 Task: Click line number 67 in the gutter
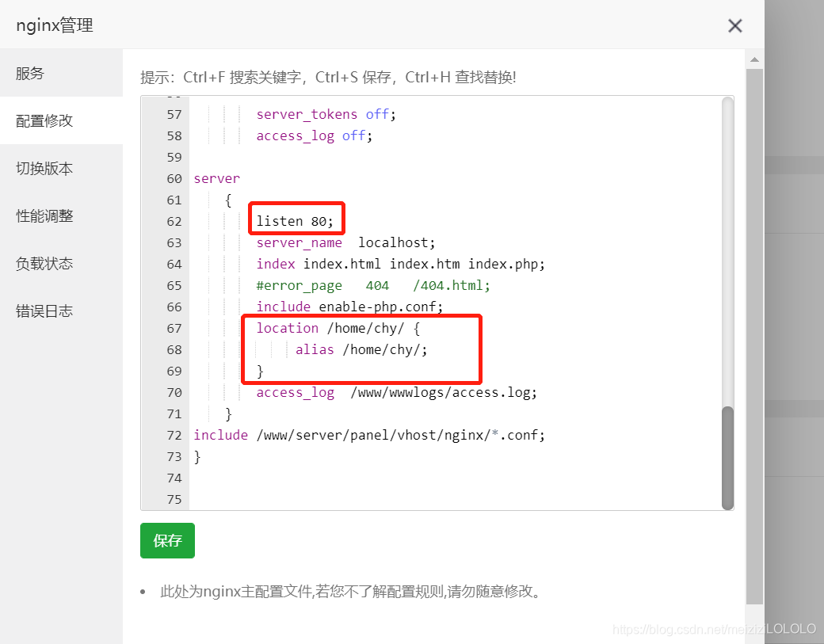point(174,329)
